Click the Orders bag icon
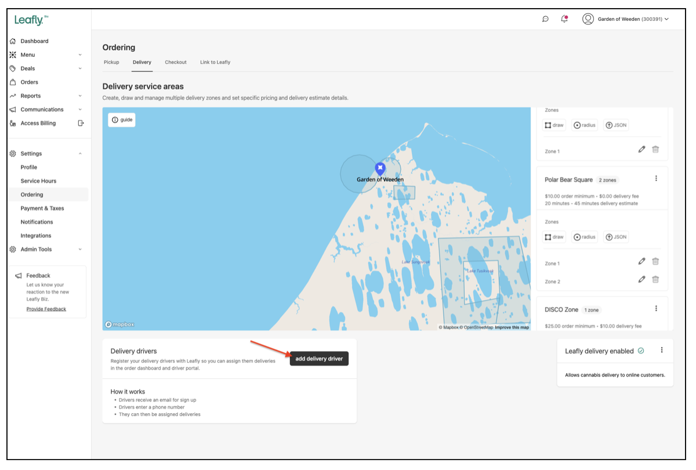 click(x=13, y=82)
